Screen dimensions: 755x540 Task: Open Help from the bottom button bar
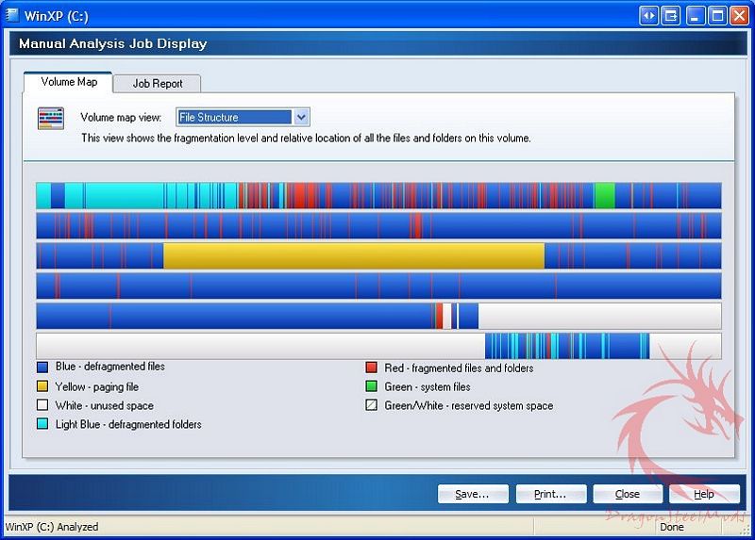(x=704, y=494)
